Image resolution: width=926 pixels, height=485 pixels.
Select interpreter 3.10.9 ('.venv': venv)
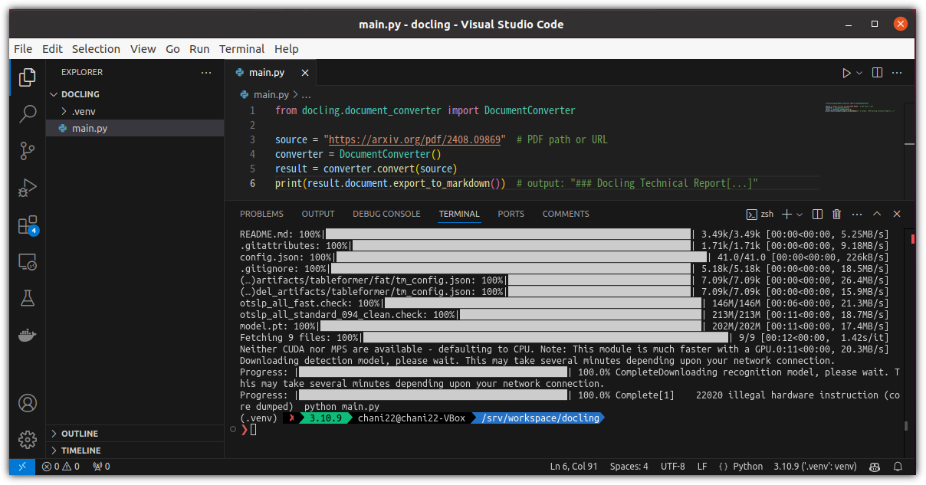pos(815,466)
